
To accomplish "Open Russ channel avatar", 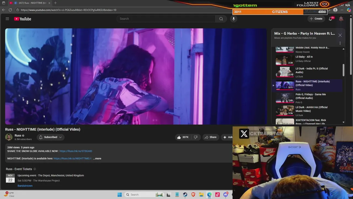I will (x=9, y=137).
